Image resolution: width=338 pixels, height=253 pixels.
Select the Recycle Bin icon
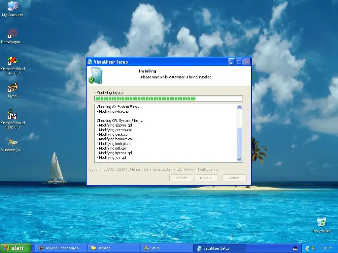(321, 225)
